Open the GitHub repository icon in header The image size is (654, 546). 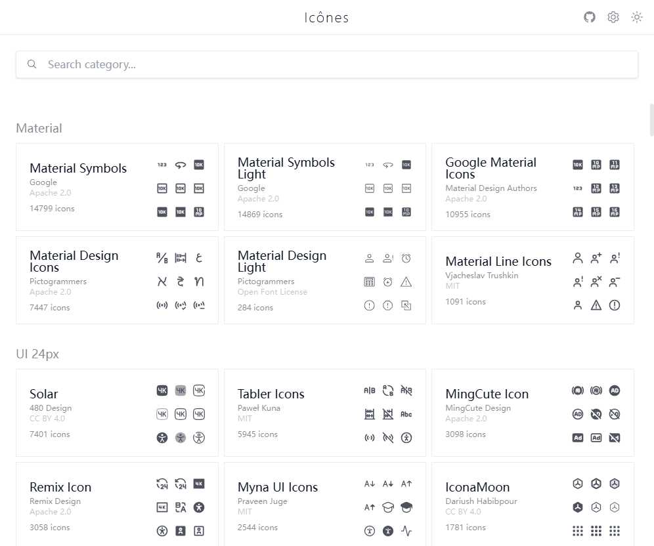pyautogui.click(x=590, y=17)
